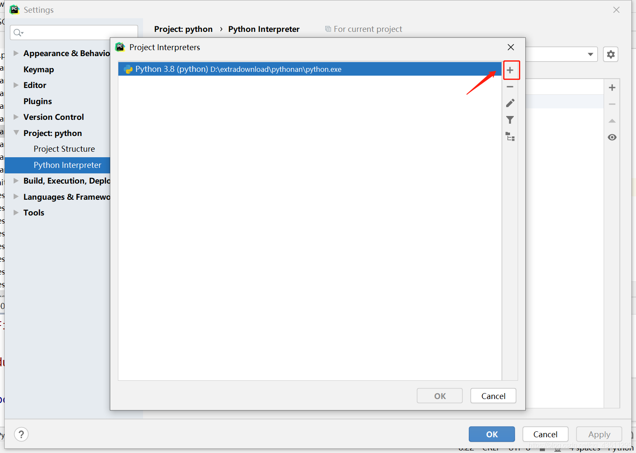Remove selected interpreter with minus icon
The image size is (636, 453).
click(510, 87)
